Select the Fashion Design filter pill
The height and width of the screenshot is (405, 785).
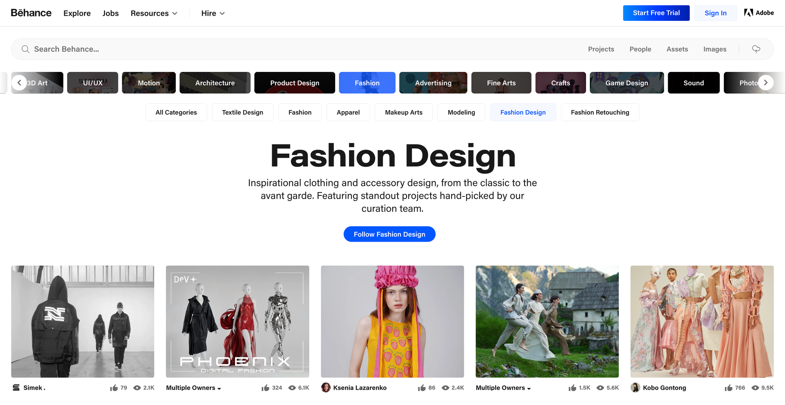tap(523, 112)
